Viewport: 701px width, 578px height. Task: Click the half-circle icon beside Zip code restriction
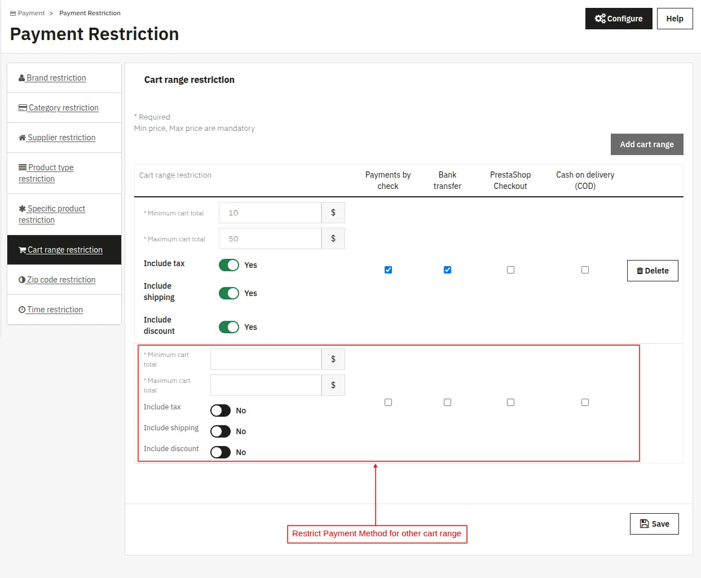click(22, 280)
